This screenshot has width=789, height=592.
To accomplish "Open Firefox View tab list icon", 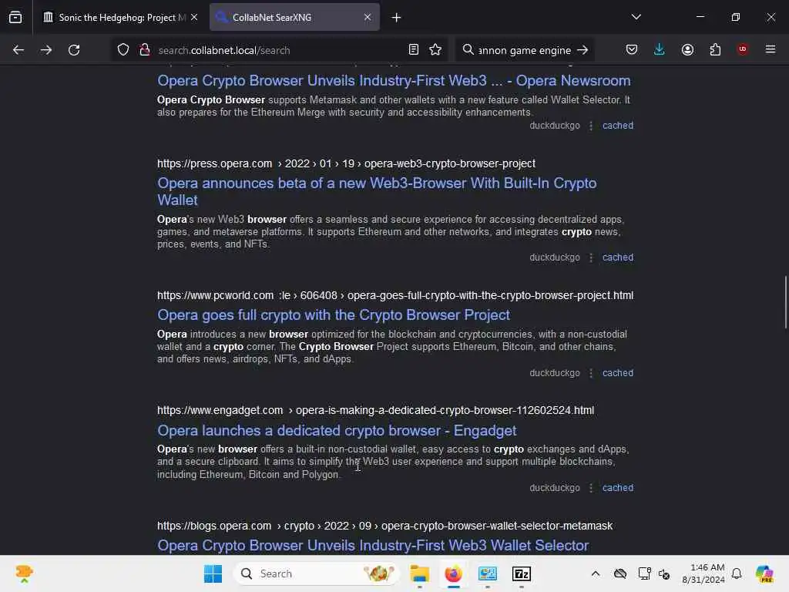I will click(x=15, y=17).
